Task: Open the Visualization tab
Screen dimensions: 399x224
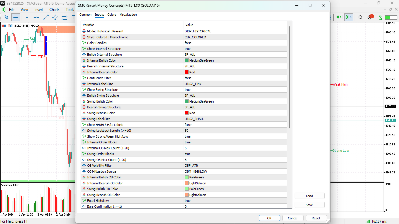Action: pos(128,15)
